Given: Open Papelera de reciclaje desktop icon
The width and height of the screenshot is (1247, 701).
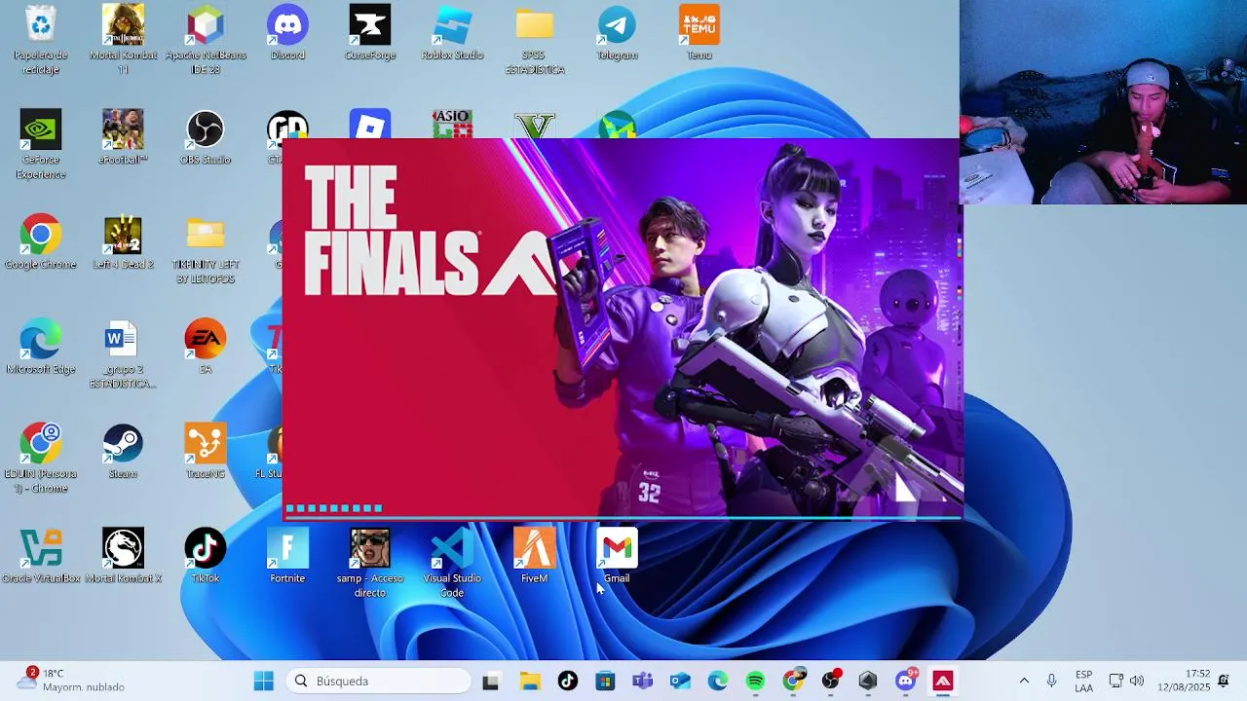Looking at the screenshot, I should 41,40.
